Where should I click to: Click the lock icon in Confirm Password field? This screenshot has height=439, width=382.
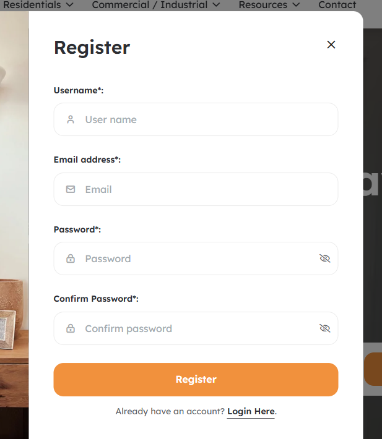71,328
